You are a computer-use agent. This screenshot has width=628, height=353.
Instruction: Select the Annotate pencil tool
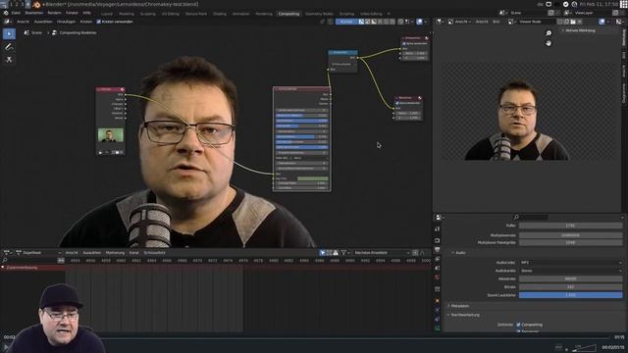click(x=9, y=47)
